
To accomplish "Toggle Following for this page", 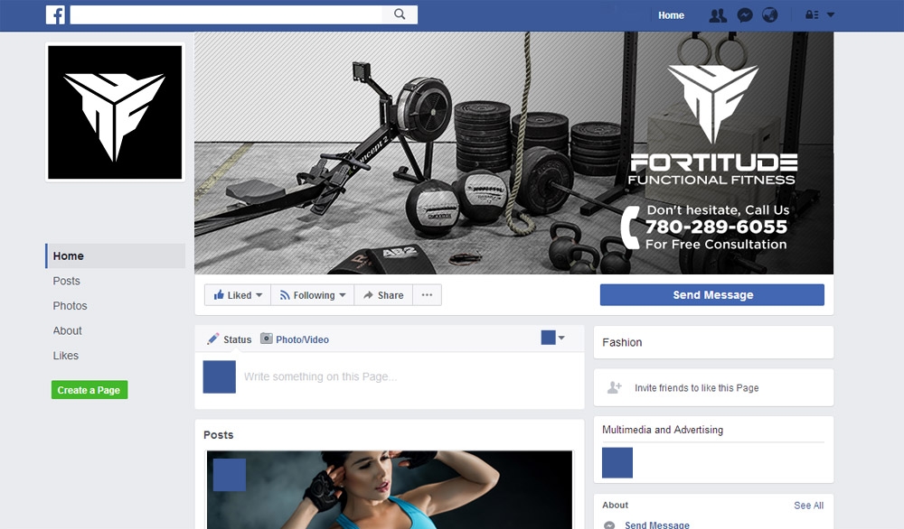I will [x=312, y=294].
